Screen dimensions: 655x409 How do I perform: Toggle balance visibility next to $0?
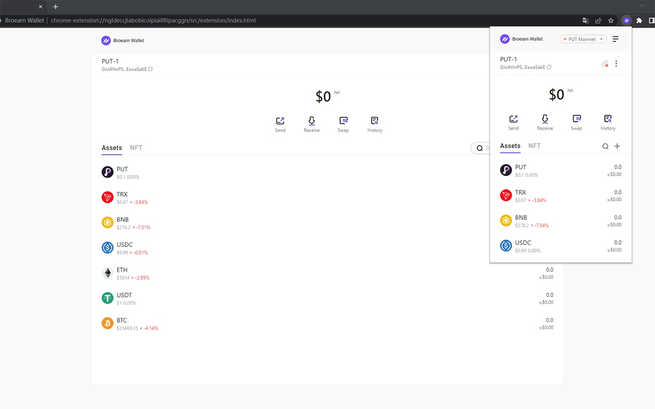click(x=571, y=91)
